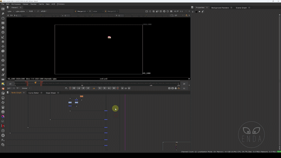
Task: Switch to the Curve Editor tab
Action: tap(33, 93)
